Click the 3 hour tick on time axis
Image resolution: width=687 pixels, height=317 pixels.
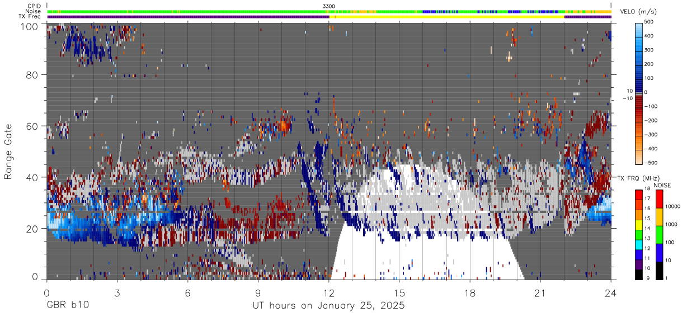pyautogui.click(x=117, y=292)
